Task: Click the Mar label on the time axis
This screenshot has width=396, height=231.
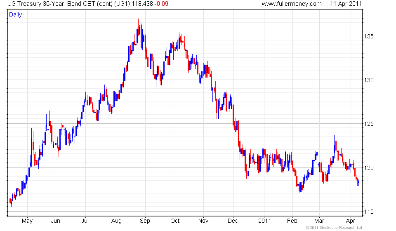Action: click(x=319, y=221)
